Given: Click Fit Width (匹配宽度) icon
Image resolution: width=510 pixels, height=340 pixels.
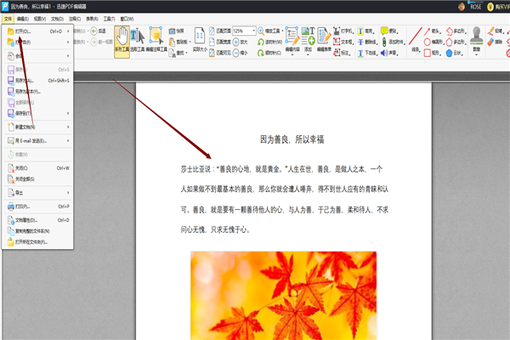Looking at the screenshot, I should tap(212, 42).
